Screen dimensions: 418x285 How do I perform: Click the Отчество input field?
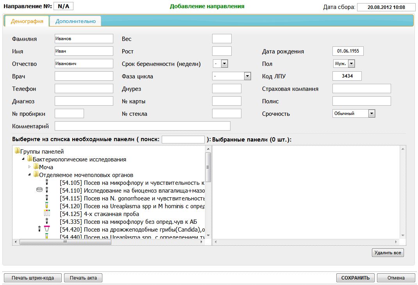[84, 64]
